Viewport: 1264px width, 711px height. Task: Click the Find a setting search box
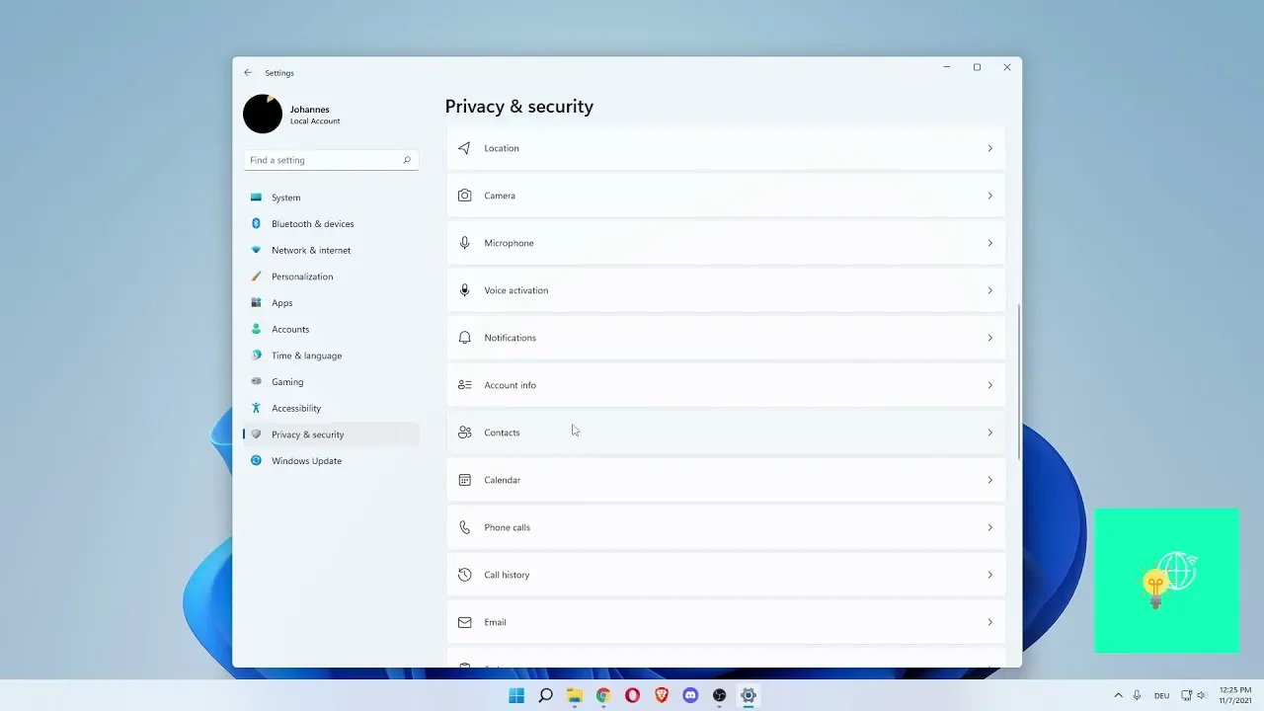click(x=324, y=160)
